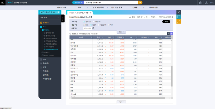Click the 전체열기 plus icon

(x=41, y=23)
